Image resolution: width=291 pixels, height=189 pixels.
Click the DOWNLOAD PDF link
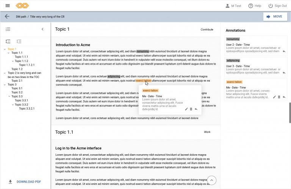pyautogui.click(x=29, y=182)
